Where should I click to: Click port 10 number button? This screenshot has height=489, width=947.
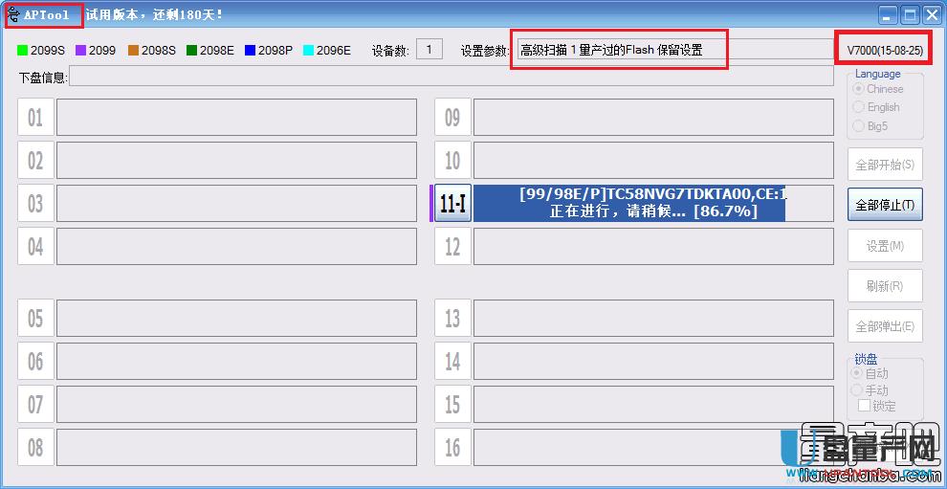tap(453, 160)
